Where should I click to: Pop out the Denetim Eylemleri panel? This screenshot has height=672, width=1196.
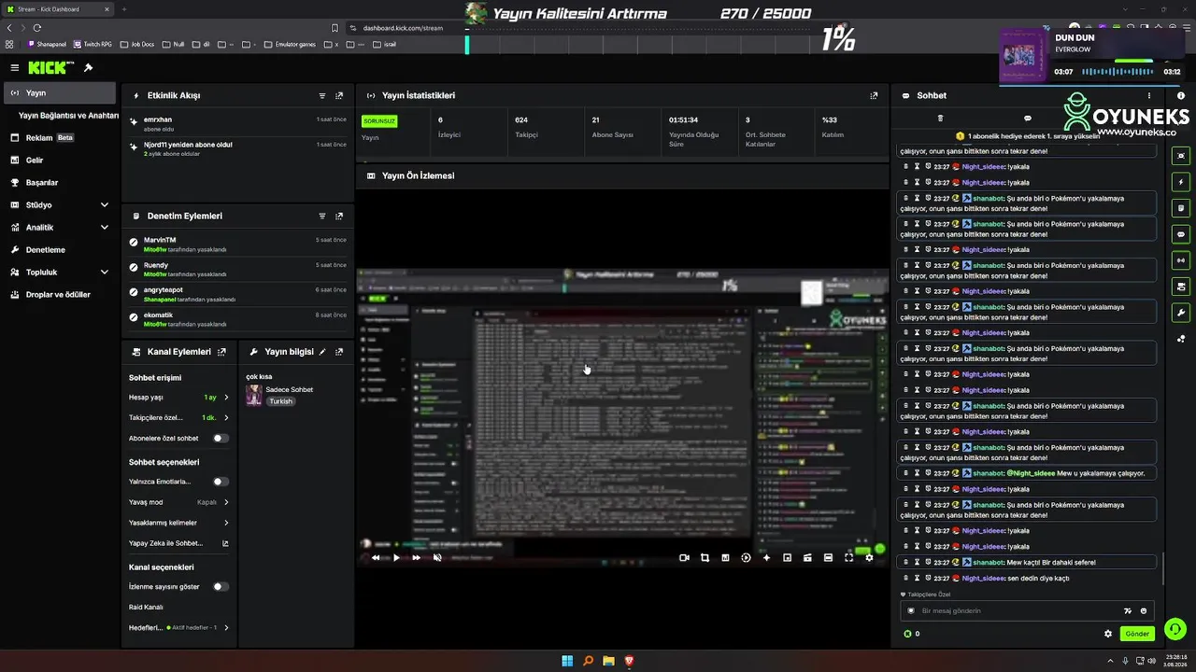pyautogui.click(x=339, y=216)
